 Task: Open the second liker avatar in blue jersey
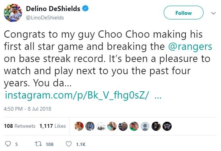click(x=90, y=126)
